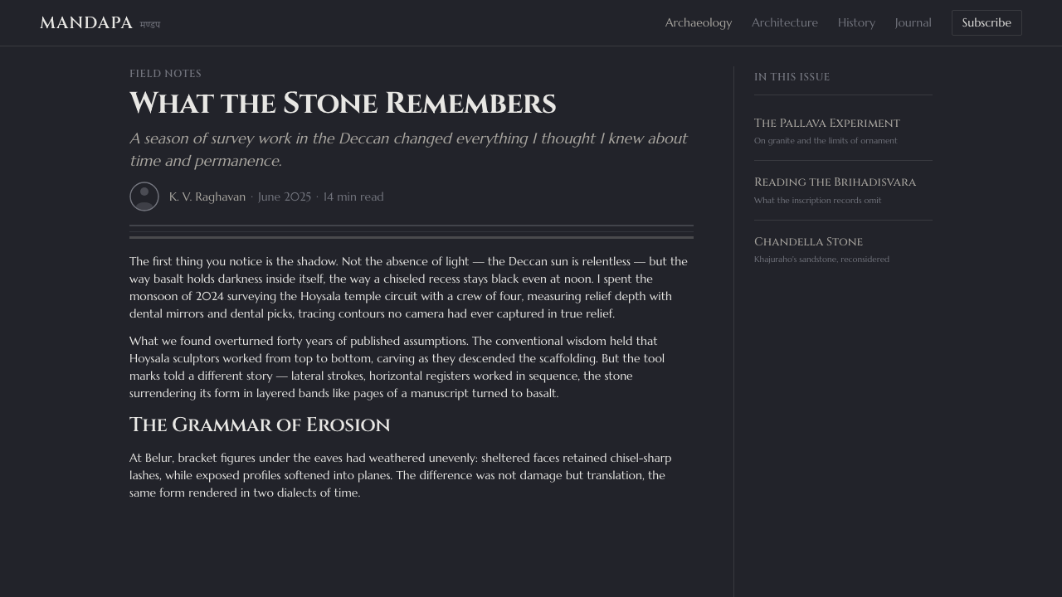
Task: Click the June 2025 publication date
Action: (285, 197)
